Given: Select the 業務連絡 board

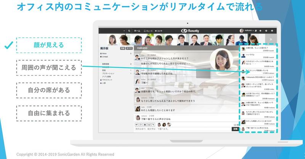Looking at the screenshot, I should coord(106,64).
